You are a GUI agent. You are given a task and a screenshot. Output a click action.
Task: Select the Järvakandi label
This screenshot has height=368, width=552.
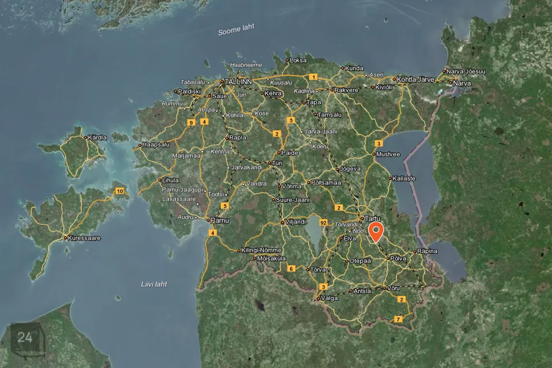[247, 168]
